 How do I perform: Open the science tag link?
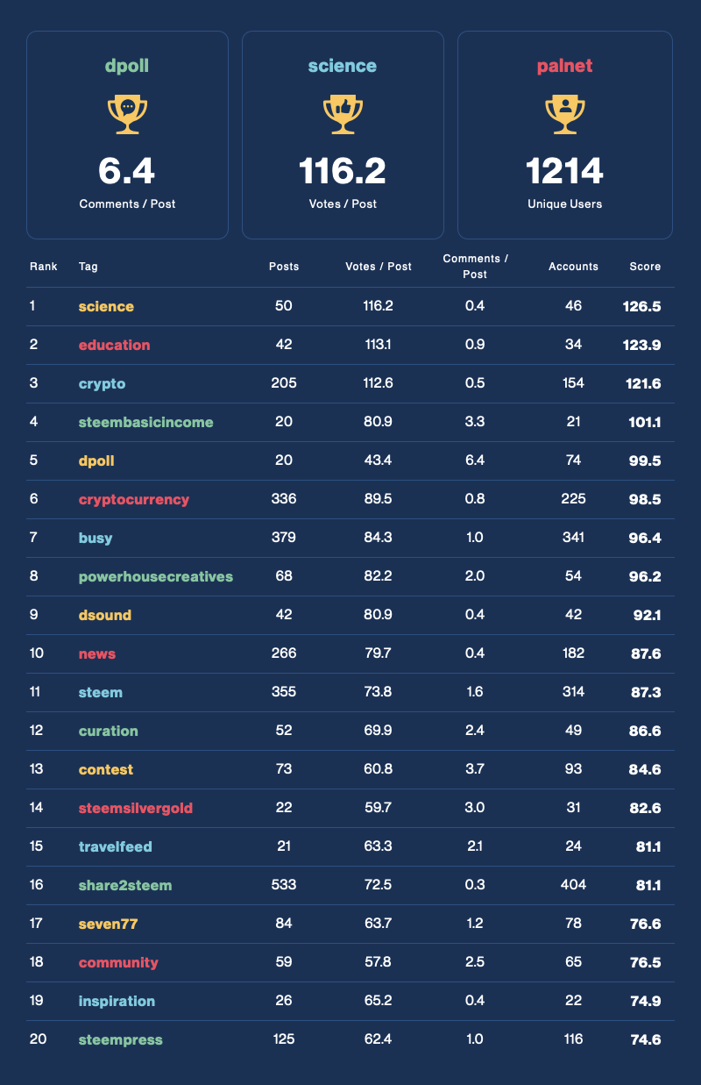pos(106,306)
